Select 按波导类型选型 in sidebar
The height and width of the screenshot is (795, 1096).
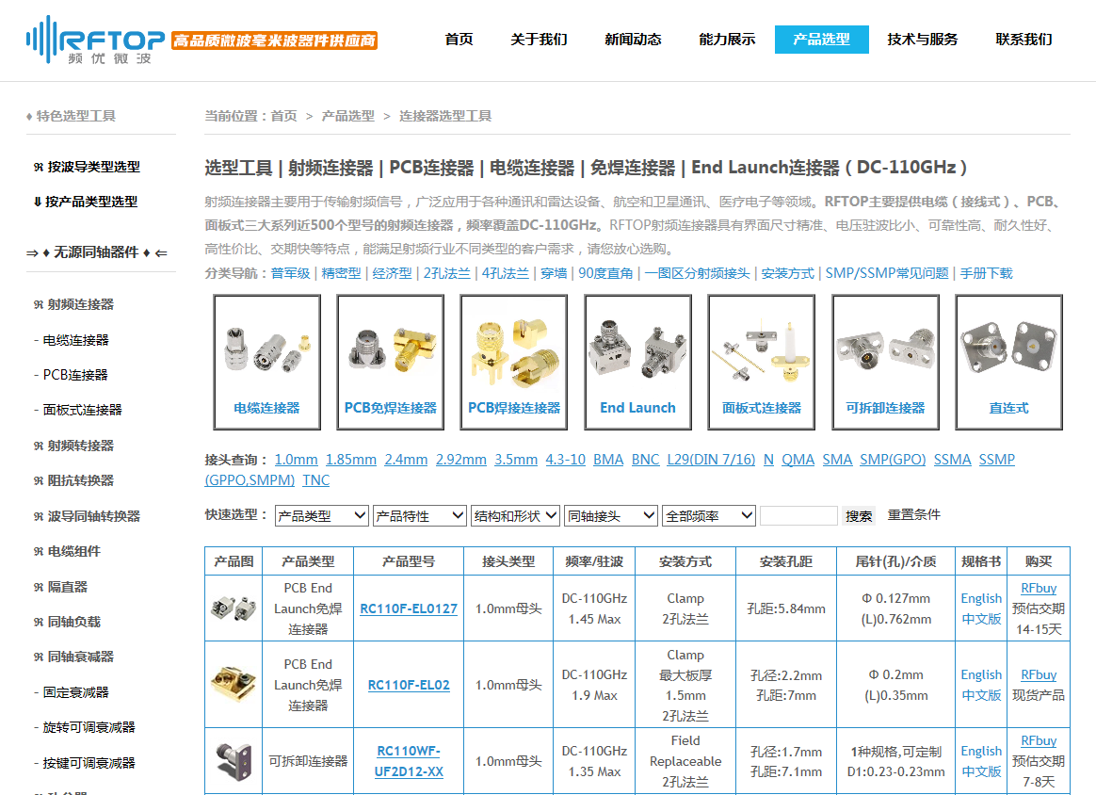(x=87, y=167)
